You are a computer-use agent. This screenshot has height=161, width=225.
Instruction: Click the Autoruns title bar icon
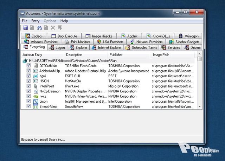point(22,13)
